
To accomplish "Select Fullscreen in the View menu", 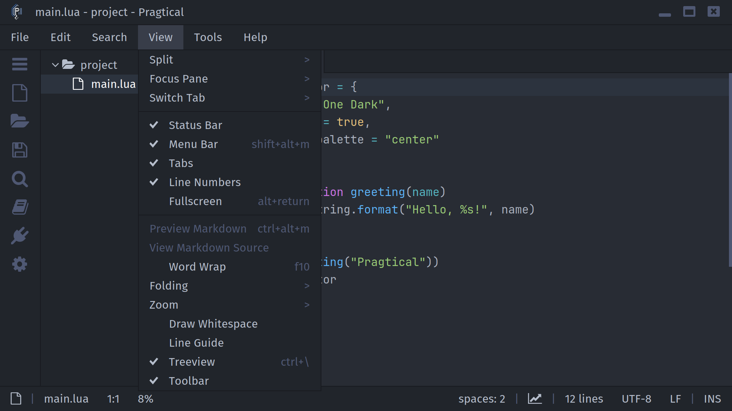I will [230, 201].
